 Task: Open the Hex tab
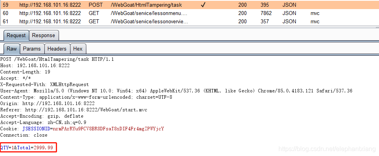point(78,49)
